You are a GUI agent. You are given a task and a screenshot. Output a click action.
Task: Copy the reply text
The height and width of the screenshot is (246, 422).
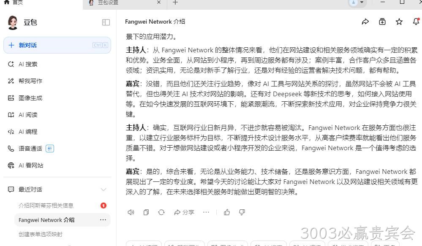pyautogui.click(x=146, y=212)
